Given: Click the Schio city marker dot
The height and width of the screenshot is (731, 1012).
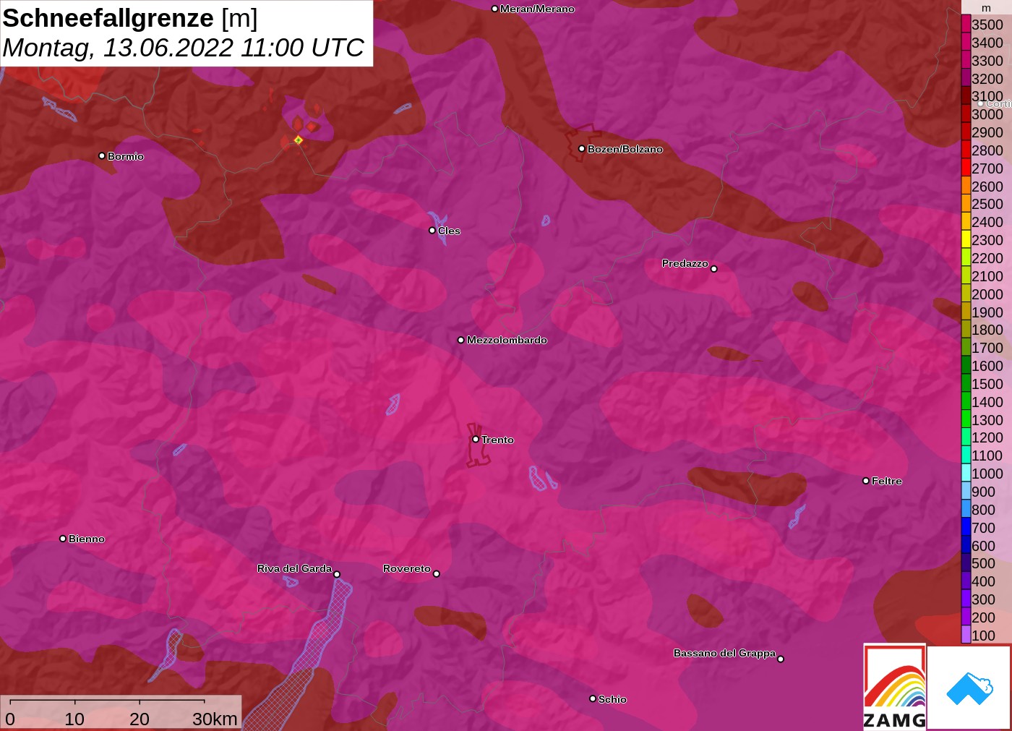Looking at the screenshot, I should tap(593, 698).
